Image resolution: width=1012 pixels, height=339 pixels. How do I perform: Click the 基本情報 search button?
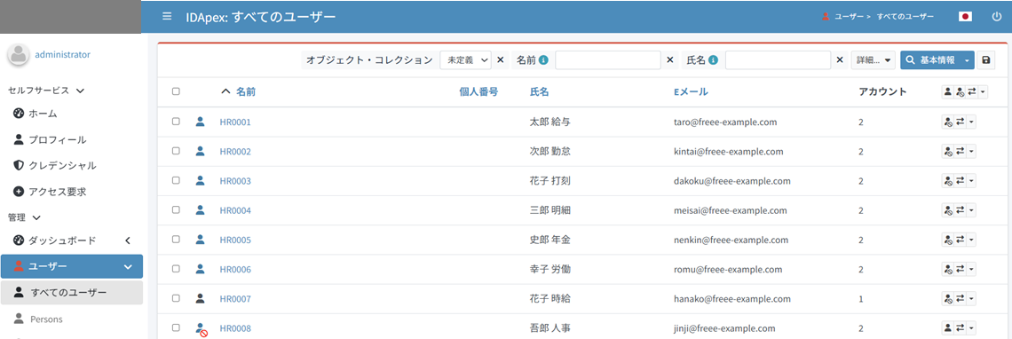pos(931,60)
